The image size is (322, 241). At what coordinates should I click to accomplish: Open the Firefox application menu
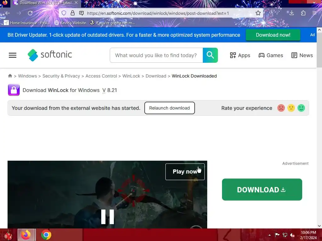(x=314, y=13)
